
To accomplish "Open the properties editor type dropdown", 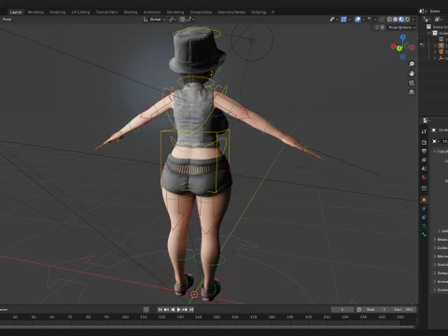I will (427, 120).
